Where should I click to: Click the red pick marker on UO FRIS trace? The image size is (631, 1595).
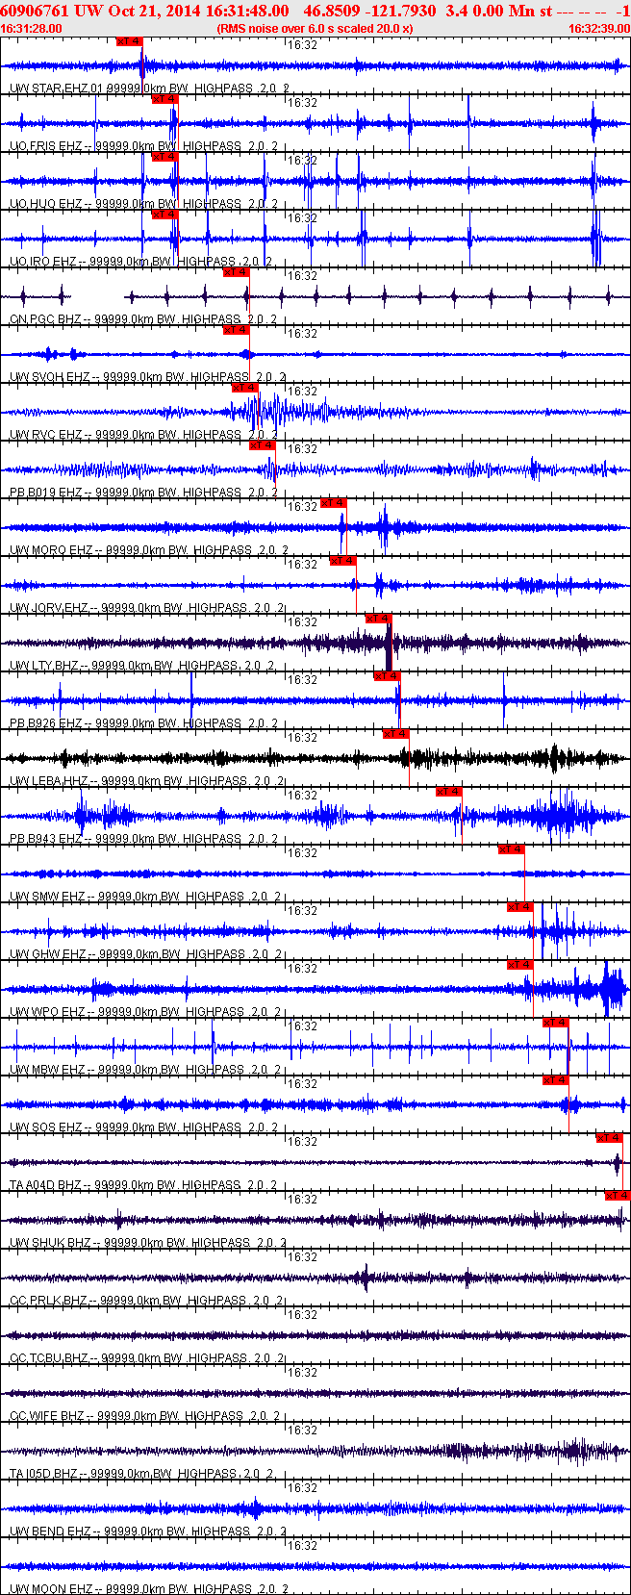164,99
